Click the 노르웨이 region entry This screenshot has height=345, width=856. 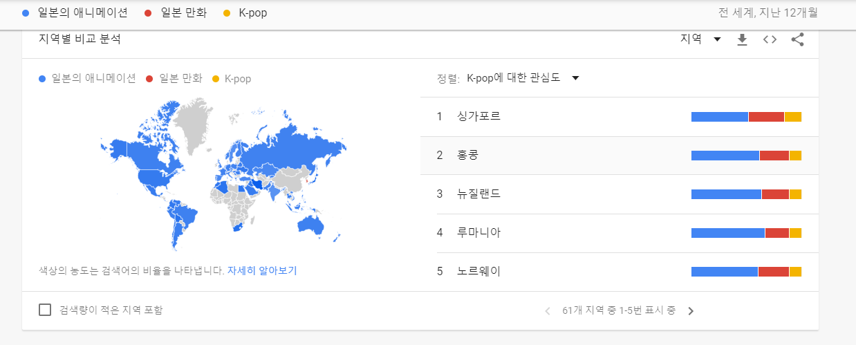click(x=478, y=271)
